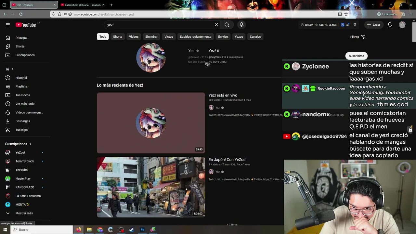Open 'En Japón! Con YeZos!' thumbnail
This screenshot has height=234, width=416.
point(151,187)
